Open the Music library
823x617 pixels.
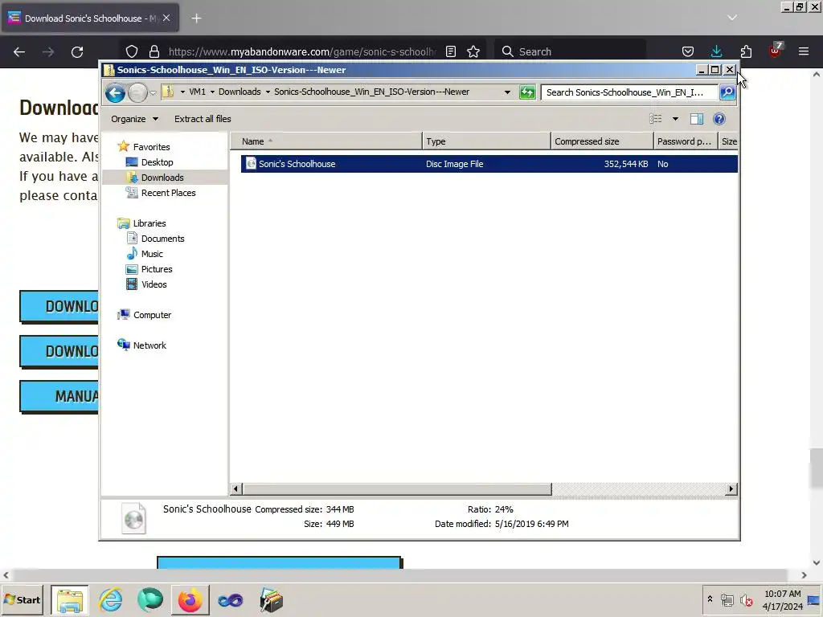(152, 253)
